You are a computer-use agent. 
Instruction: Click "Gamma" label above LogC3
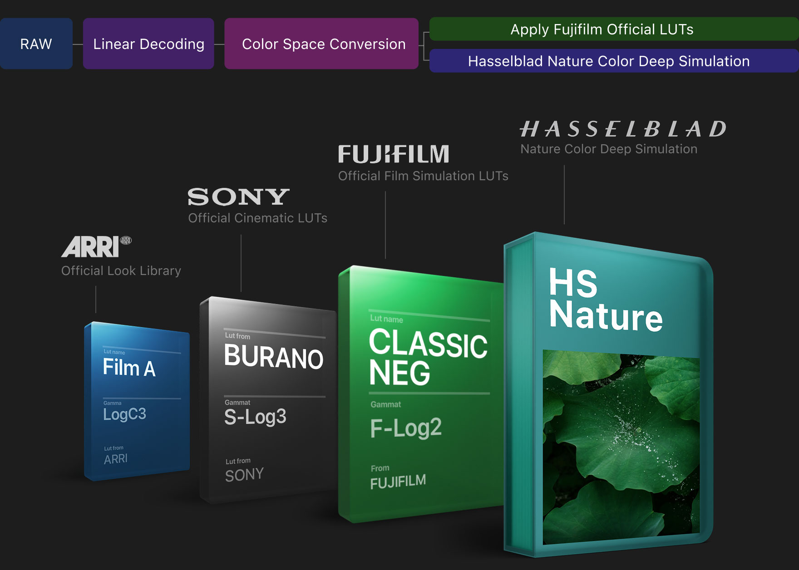112,403
